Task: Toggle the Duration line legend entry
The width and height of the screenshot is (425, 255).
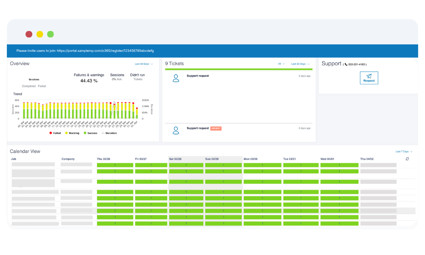Action: [102, 133]
